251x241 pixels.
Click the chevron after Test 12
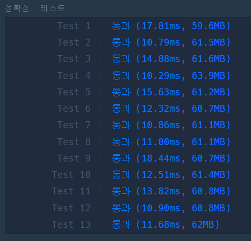click(100, 208)
